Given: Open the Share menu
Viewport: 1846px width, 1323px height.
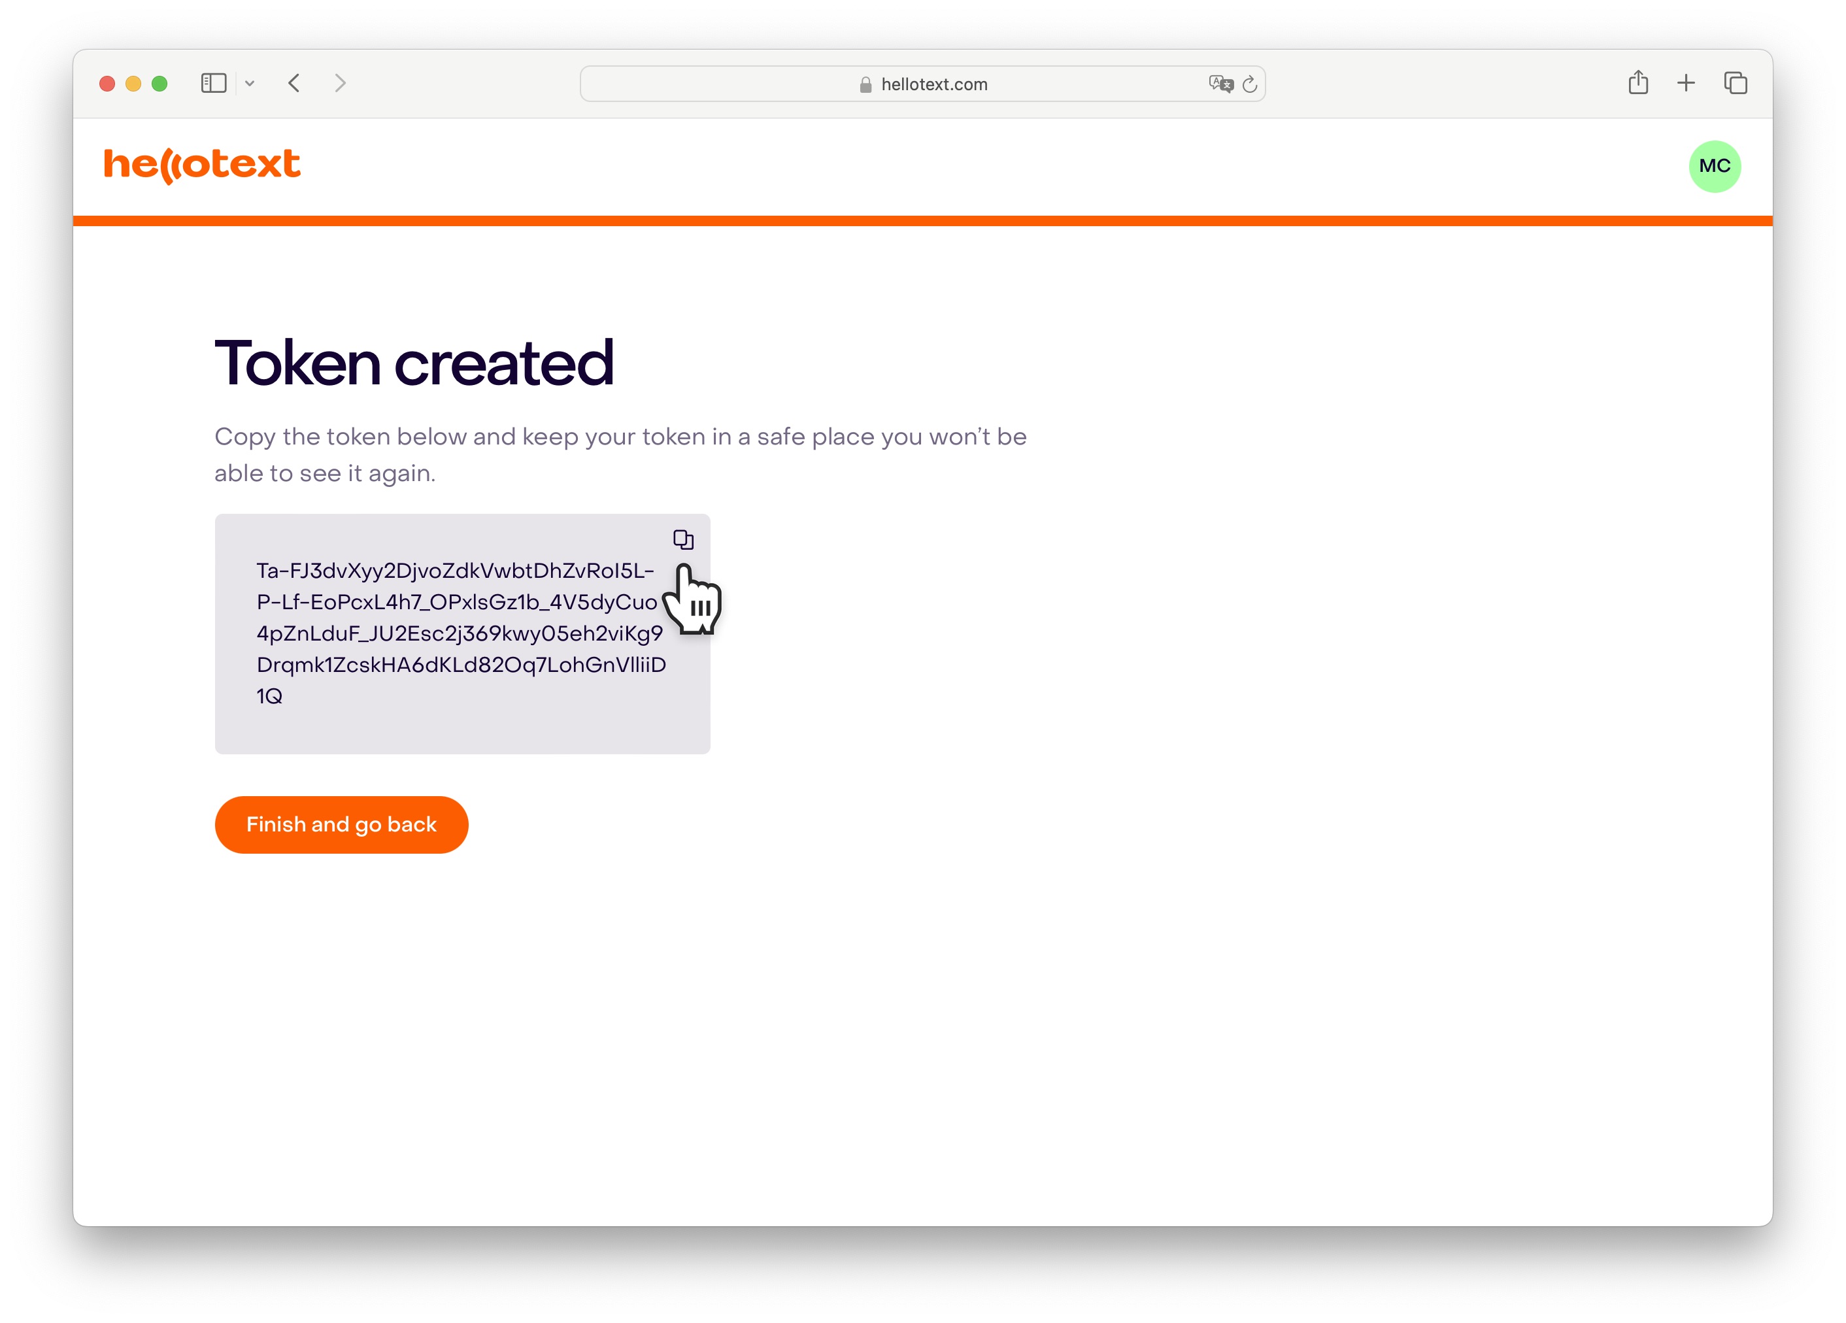Looking at the screenshot, I should click(1637, 82).
